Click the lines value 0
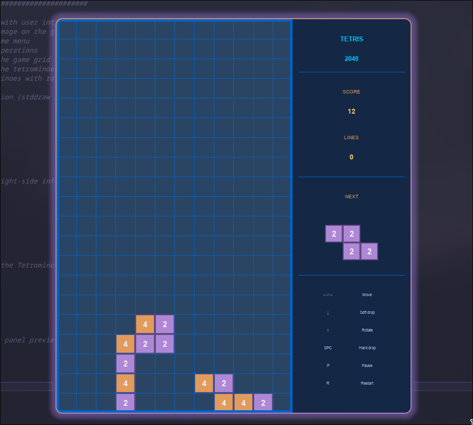The height and width of the screenshot is (425, 473). [352, 157]
